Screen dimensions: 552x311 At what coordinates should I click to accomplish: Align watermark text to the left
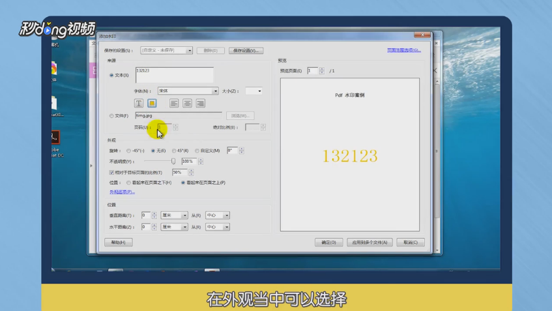[x=174, y=103]
